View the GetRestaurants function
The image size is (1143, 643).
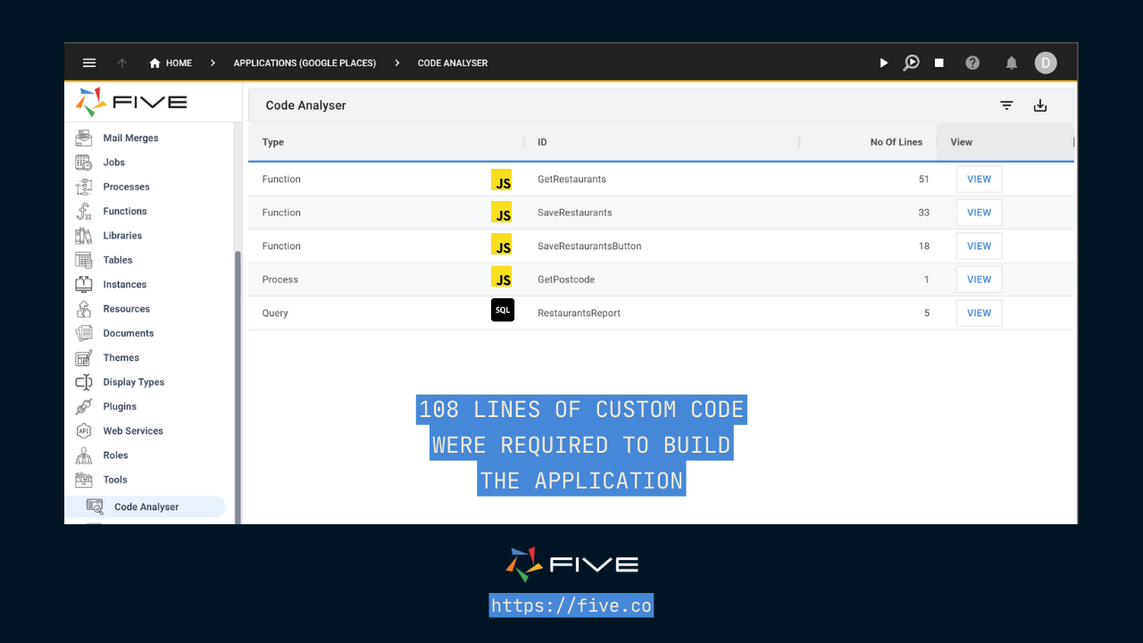[979, 180]
